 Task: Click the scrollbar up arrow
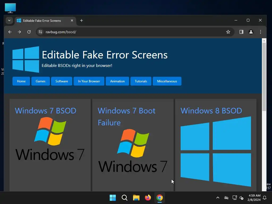pyautogui.click(x=264, y=41)
